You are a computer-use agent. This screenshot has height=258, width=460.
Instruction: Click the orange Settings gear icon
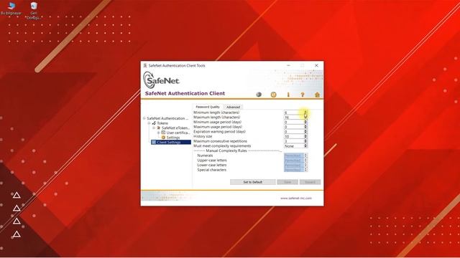163,137
